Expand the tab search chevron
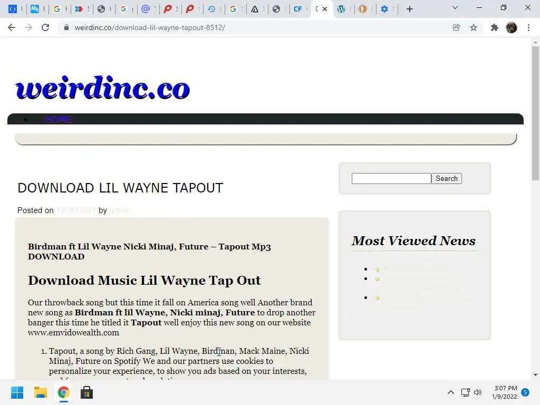The width and height of the screenshot is (540, 405). (455, 7)
